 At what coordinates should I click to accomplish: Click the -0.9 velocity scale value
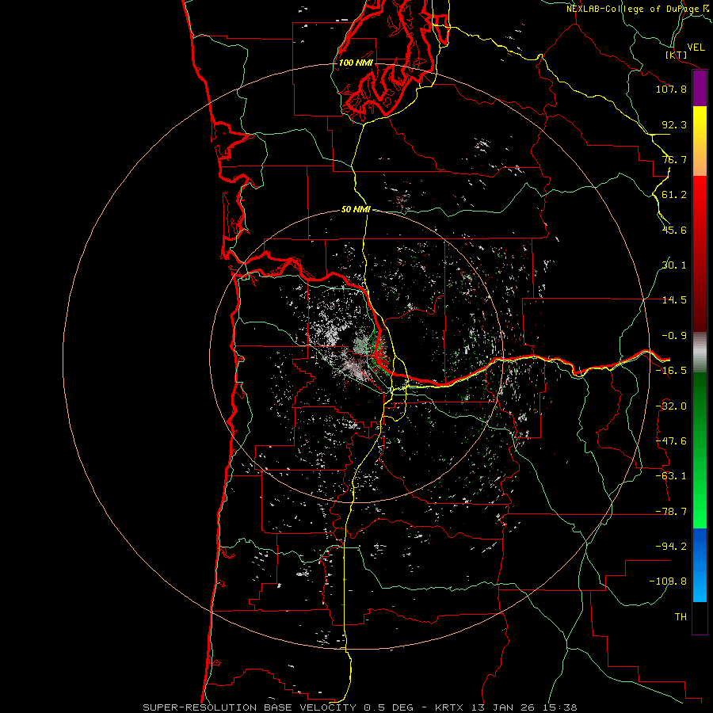pyautogui.click(x=674, y=335)
